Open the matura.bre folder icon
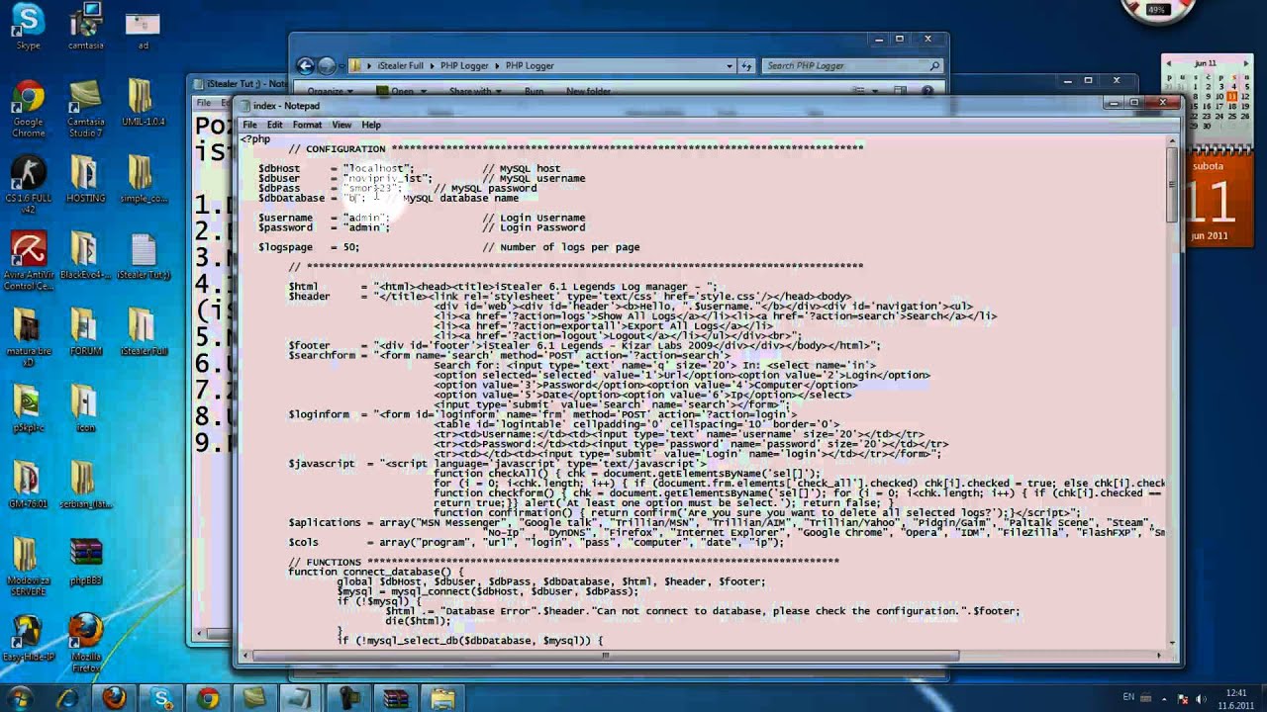This screenshot has width=1267, height=712. coord(28,338)
